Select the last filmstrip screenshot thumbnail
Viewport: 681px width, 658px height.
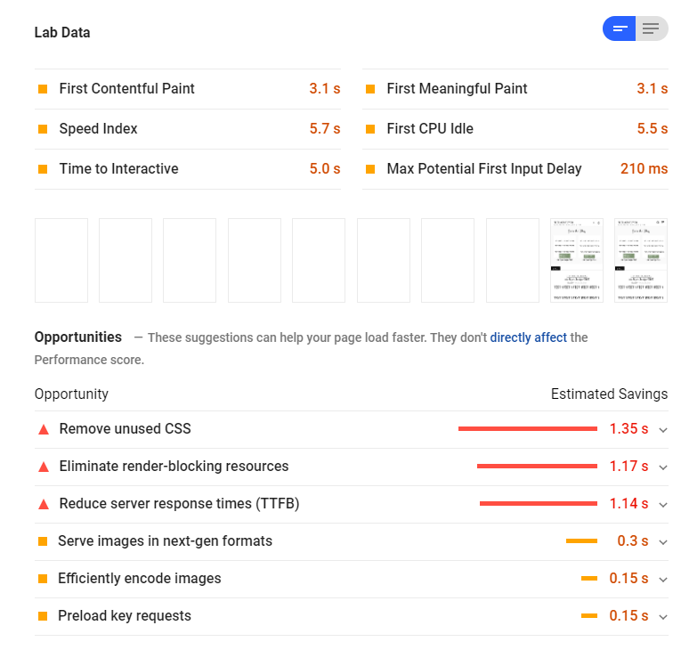click(641, 260)
